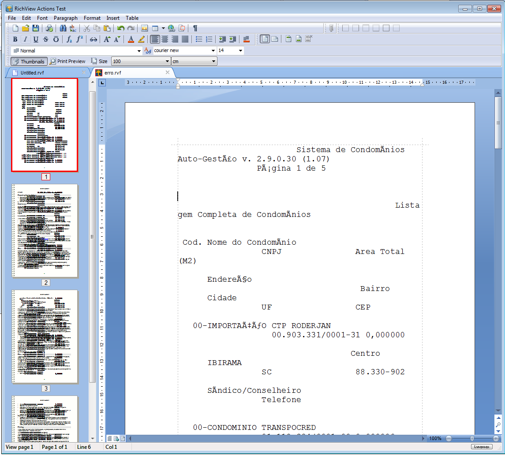Open the font size 14 dropdown

pyautogui.click(x=240, y=51)
